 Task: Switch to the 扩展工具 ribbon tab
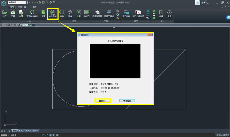pyautogui.click(x=22, y=7)
